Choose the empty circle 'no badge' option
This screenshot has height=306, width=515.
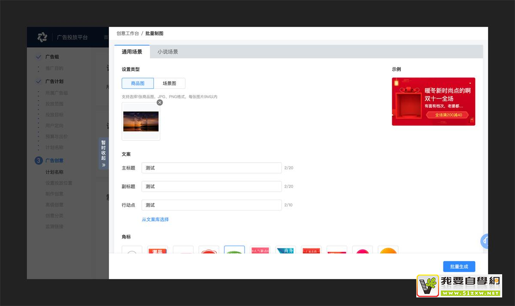point(132,251)
